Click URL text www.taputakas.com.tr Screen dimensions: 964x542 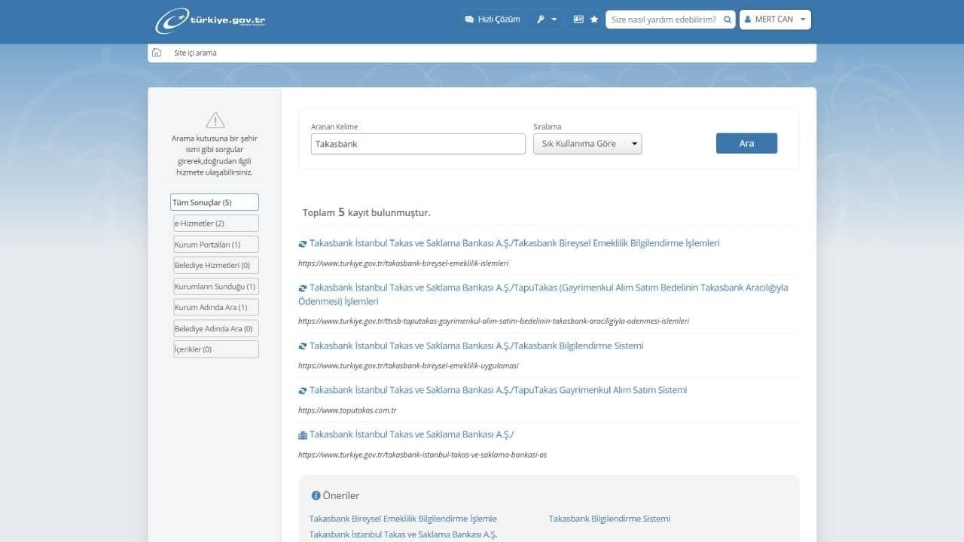(347, 410)
